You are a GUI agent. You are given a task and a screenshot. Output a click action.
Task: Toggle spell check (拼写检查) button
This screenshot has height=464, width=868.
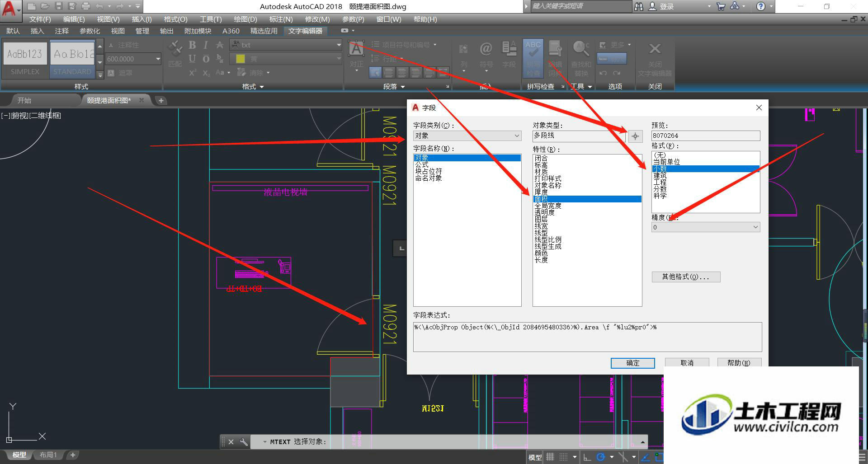pyautogui.click(x=533, y=58)
